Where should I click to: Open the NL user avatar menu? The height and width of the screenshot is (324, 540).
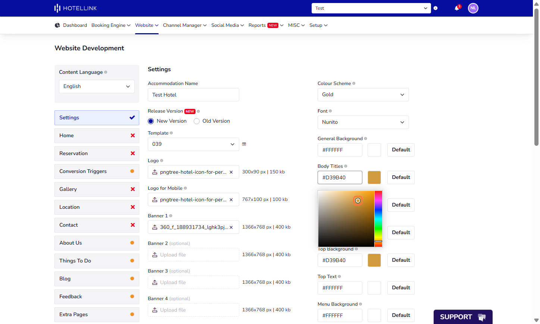pyautogui.click(x=473, y=8)
